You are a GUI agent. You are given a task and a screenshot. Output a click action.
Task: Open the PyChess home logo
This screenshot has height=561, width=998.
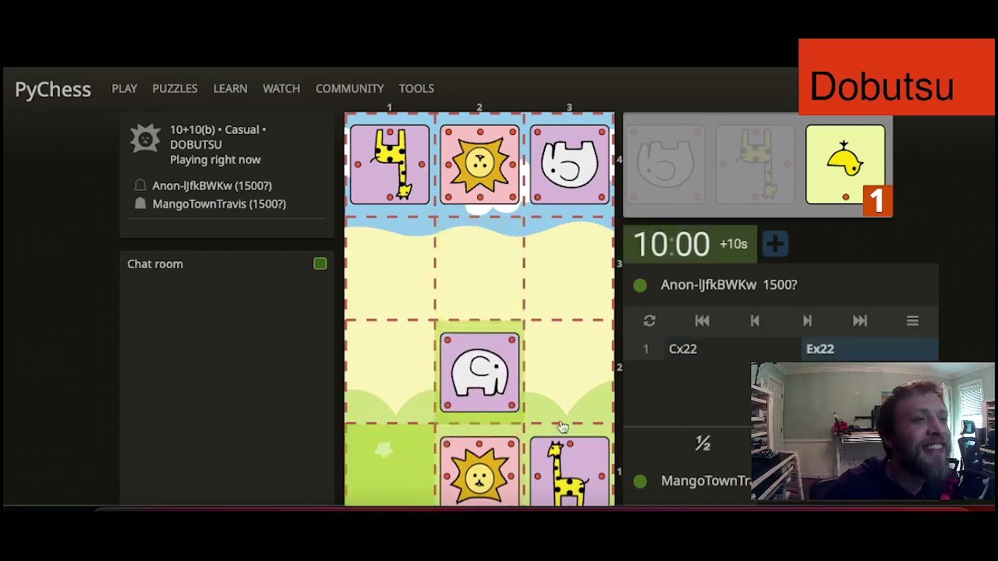[53, 89]
